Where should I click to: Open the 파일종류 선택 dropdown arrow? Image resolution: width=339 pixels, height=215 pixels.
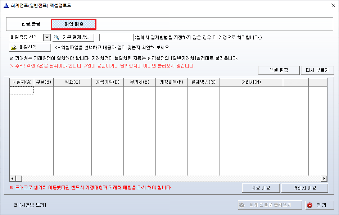pyautogui.click(x=47, y=38)
